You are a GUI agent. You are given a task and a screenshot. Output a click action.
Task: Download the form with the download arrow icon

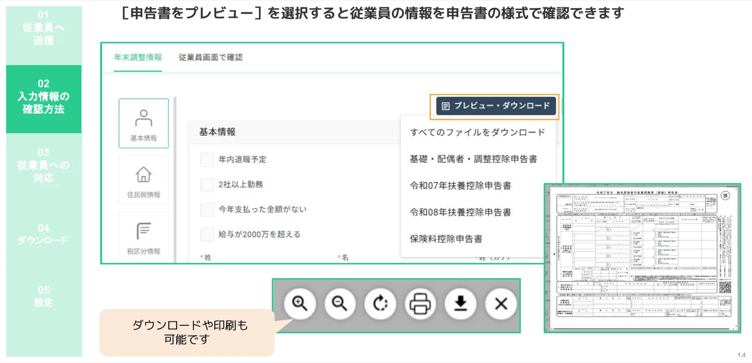pyautogui.click(x=461, y=304)
